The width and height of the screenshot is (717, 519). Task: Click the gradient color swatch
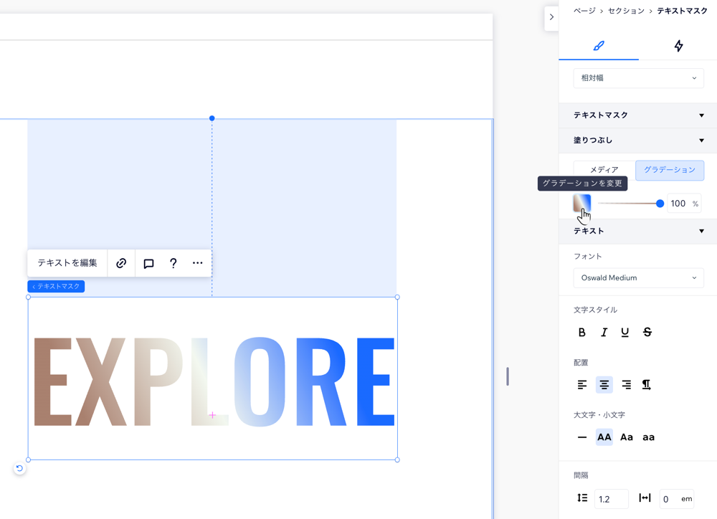coord(581,204)
